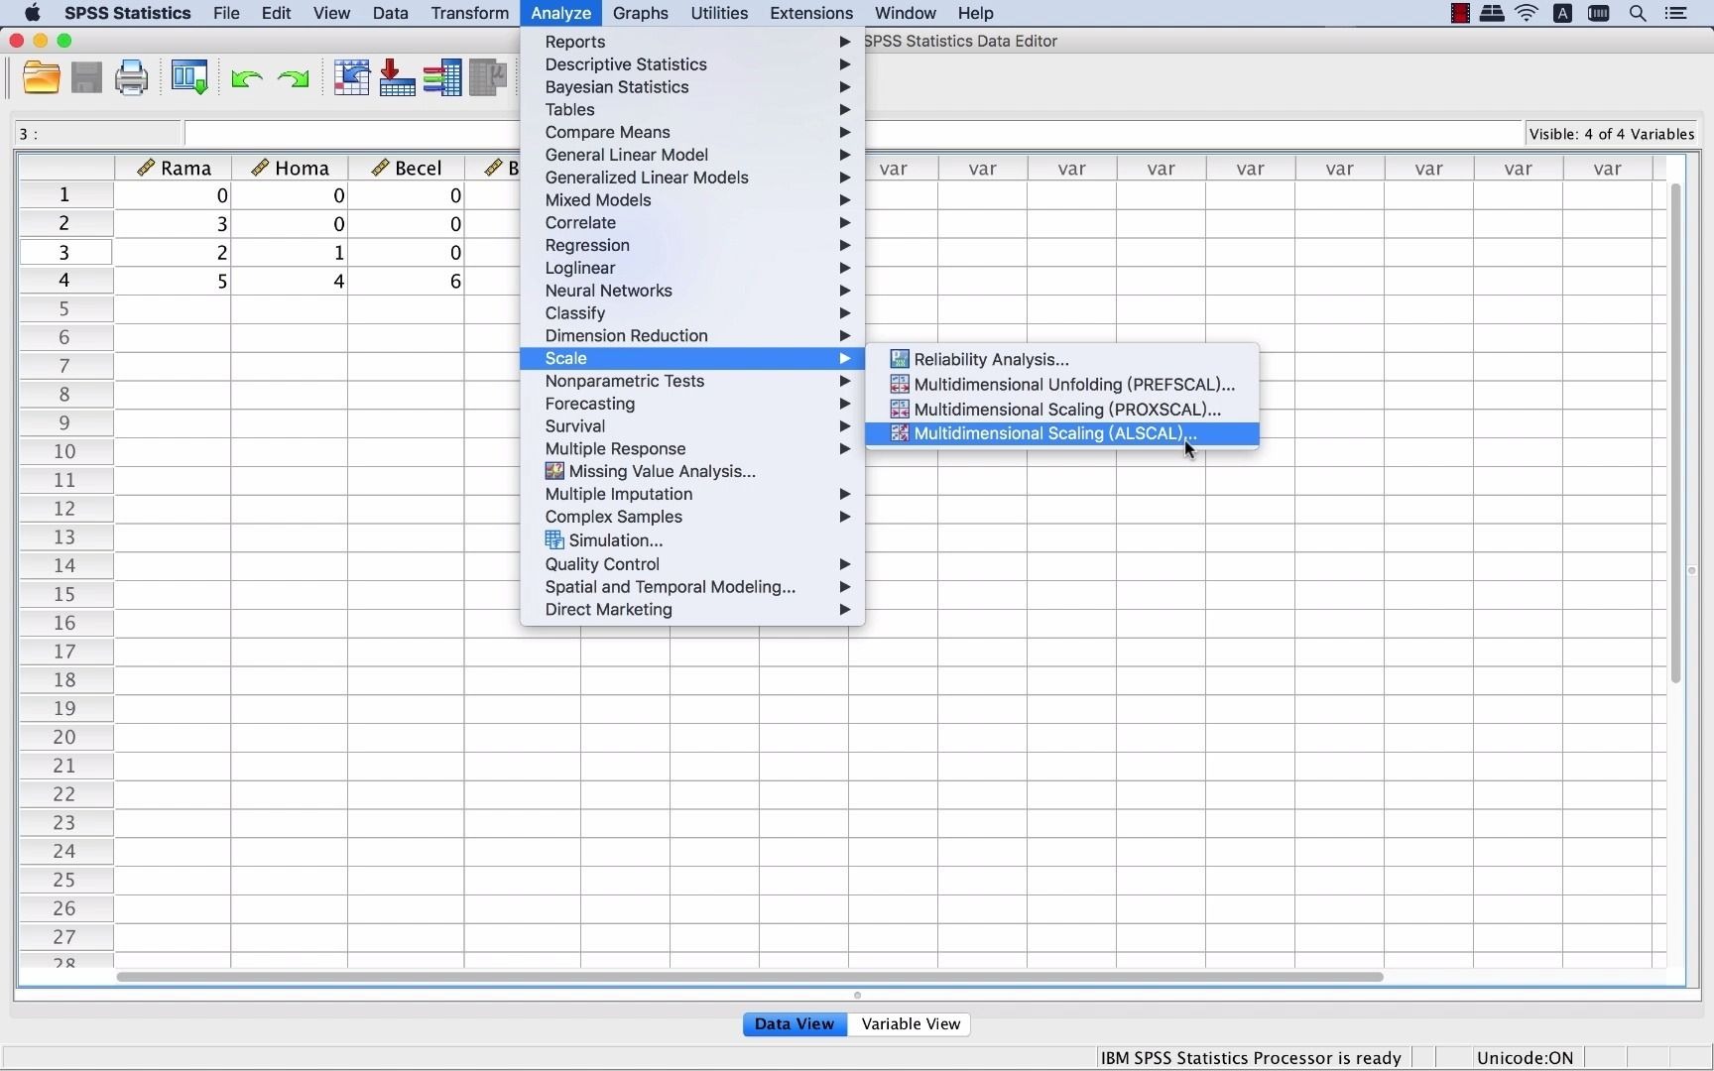1714x1071 pixels.
Task: Select Survival menu entry
Action: [692, 426]
